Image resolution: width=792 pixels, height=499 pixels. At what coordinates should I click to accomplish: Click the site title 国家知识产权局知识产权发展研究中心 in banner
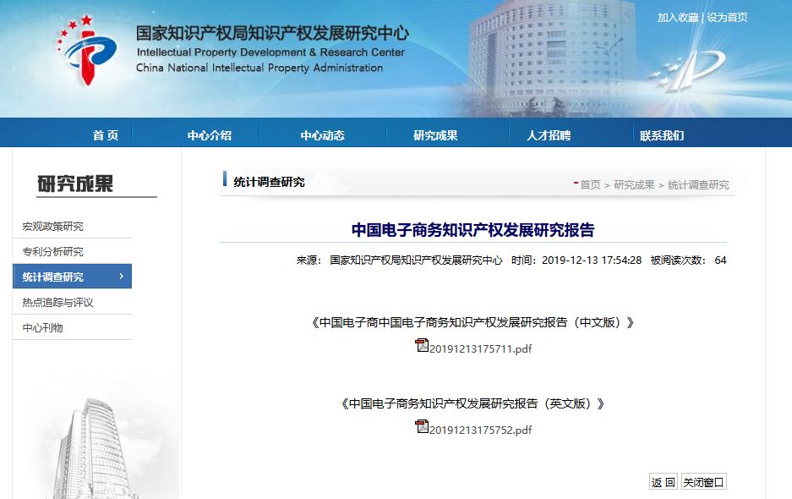pos(272,33)
